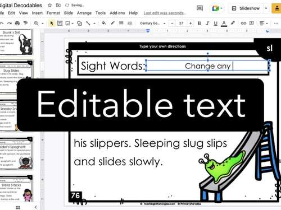Viewport: 281px width, 210px height.
Task: Open the Century Gothic font dropdown
Action: pos(153,24)
